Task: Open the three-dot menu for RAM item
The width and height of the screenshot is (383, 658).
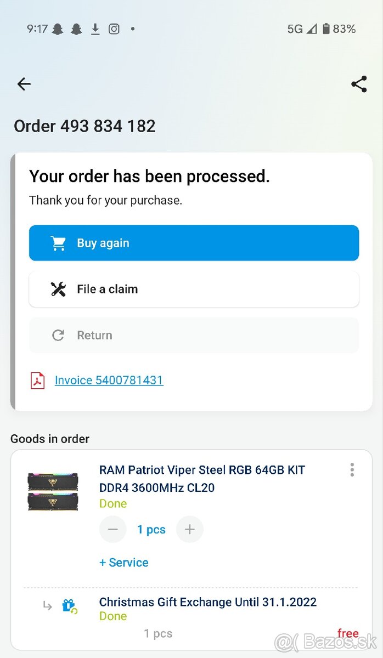Action: (x=352, y=470)
